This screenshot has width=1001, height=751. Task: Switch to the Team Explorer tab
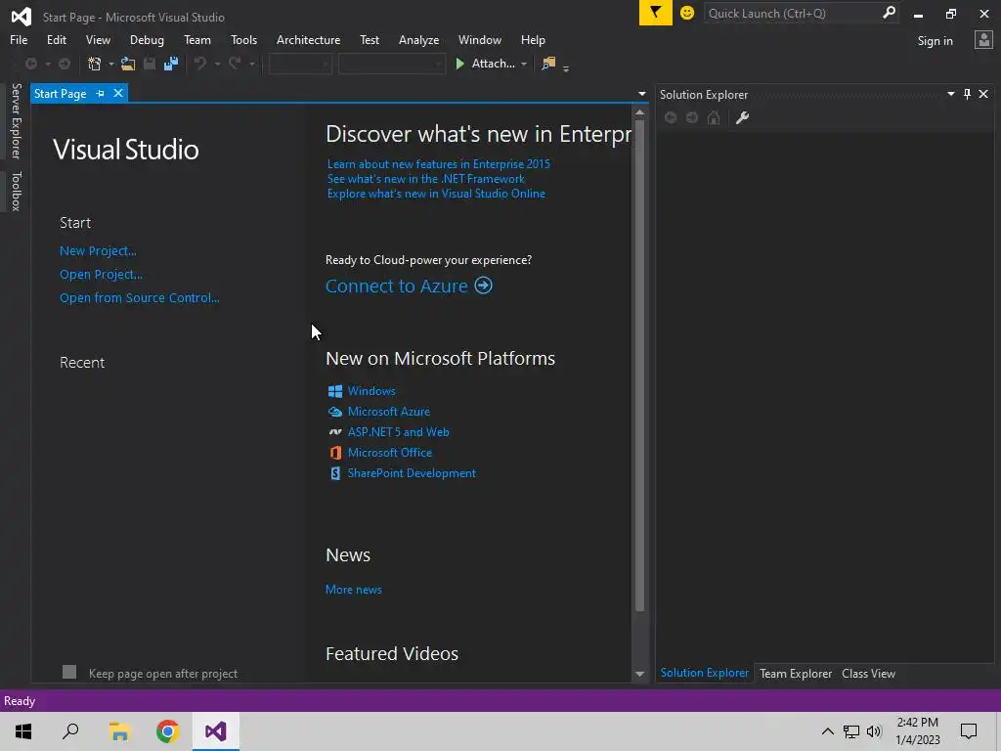(796, 673)
